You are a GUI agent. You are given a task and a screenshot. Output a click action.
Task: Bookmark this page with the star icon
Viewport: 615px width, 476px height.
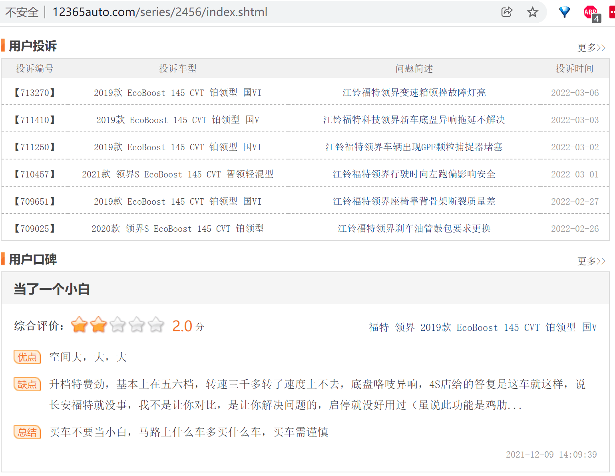click(x=532, y=12)
